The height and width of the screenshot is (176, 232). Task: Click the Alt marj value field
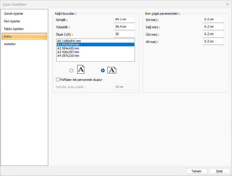coord(213,42)
